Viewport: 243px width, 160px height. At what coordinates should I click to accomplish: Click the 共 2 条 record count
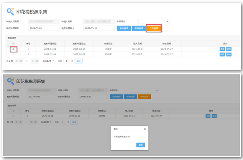10,61
